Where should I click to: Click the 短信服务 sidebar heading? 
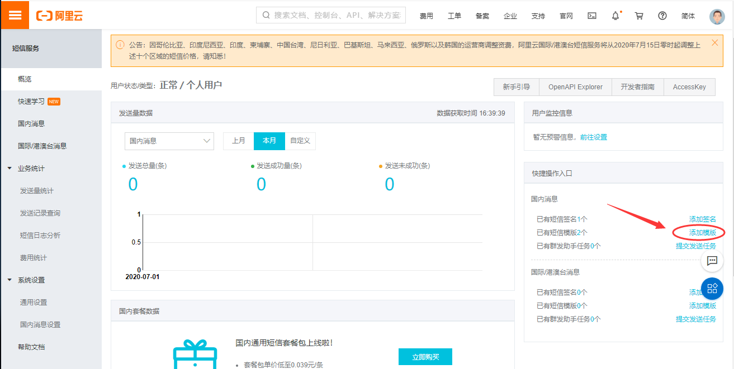point(26,49)
